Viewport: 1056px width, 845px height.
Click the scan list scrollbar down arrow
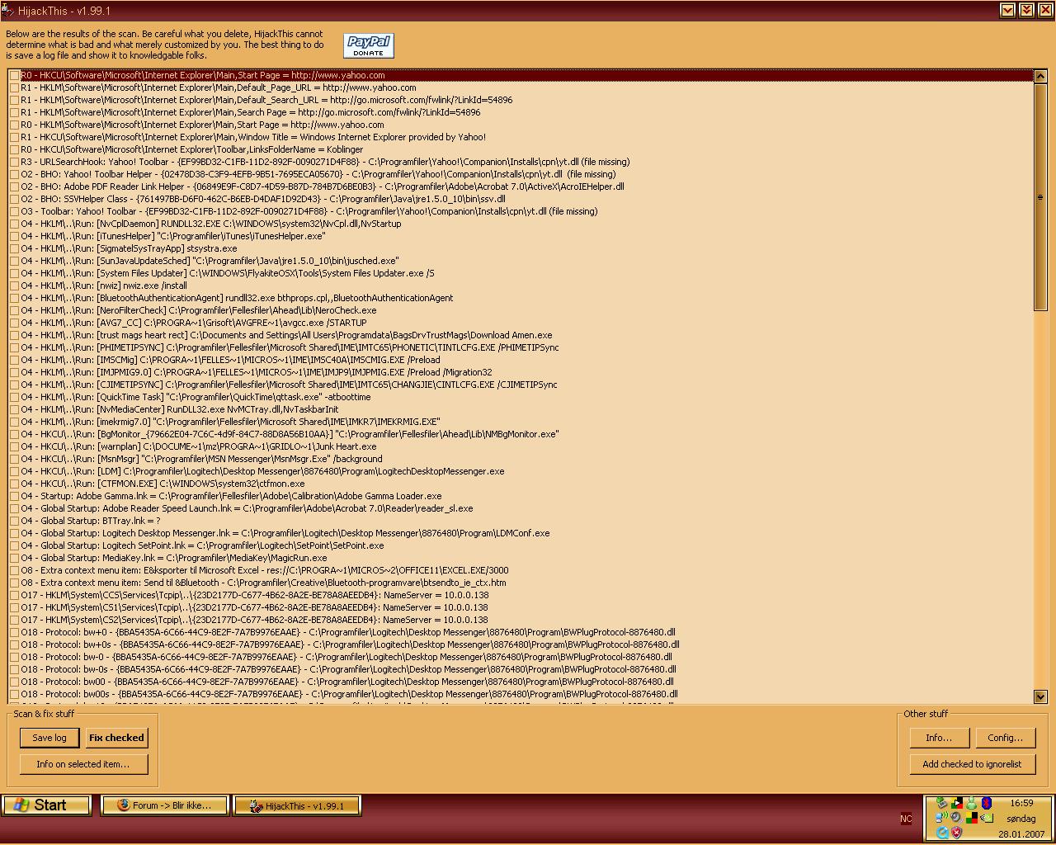click(x=1039, y=696)
